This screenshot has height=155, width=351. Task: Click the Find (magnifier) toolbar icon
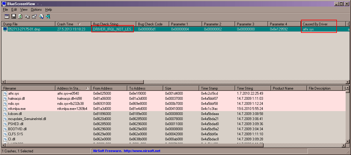pyautogui.click(x=41, y=16)
